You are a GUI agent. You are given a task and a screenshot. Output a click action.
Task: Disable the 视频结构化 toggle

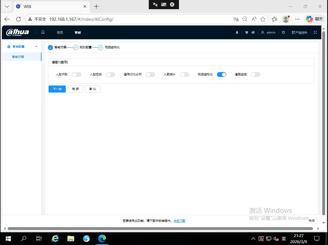221,74
